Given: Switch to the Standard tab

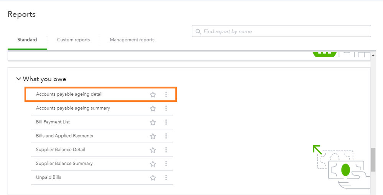Looking at the screenshot, I should 27,39.
